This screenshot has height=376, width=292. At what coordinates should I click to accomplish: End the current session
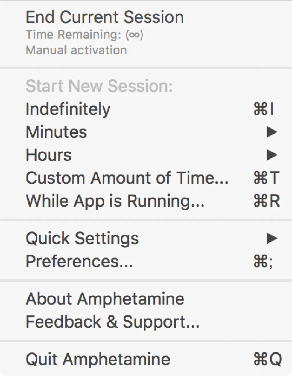coord(105,17)
